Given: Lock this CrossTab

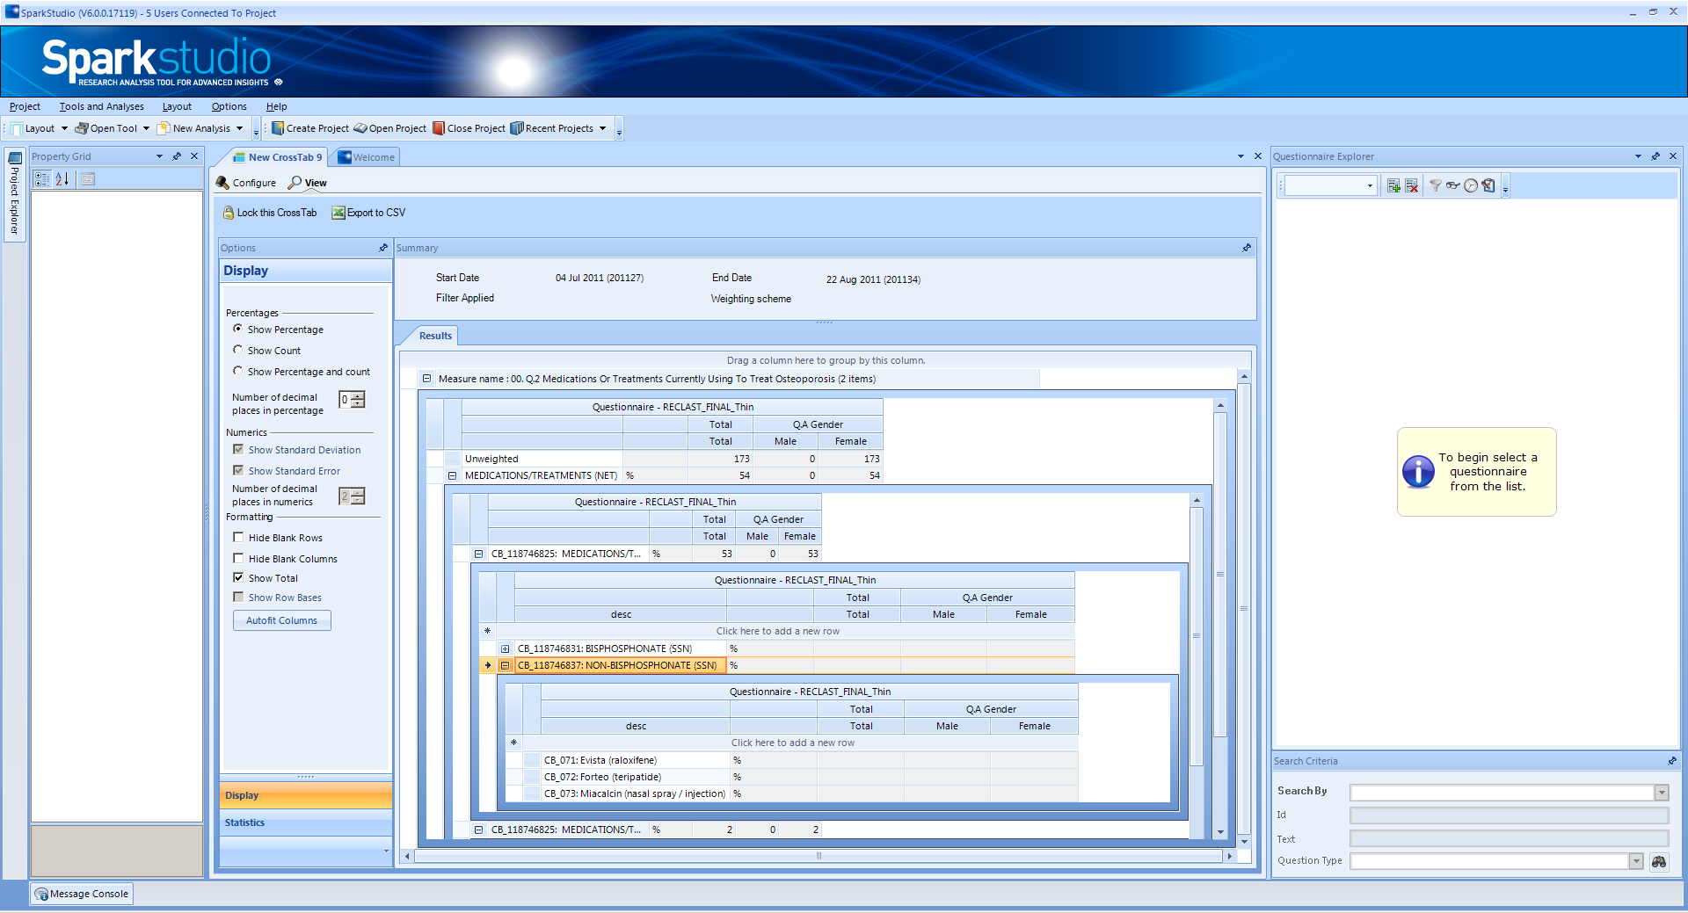Looking at the screenshot, I should (x=269, y=213).
